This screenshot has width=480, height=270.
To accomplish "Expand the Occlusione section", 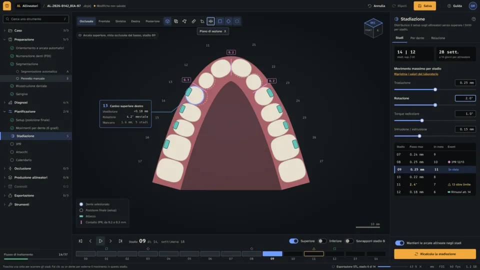I will (4, 168).
